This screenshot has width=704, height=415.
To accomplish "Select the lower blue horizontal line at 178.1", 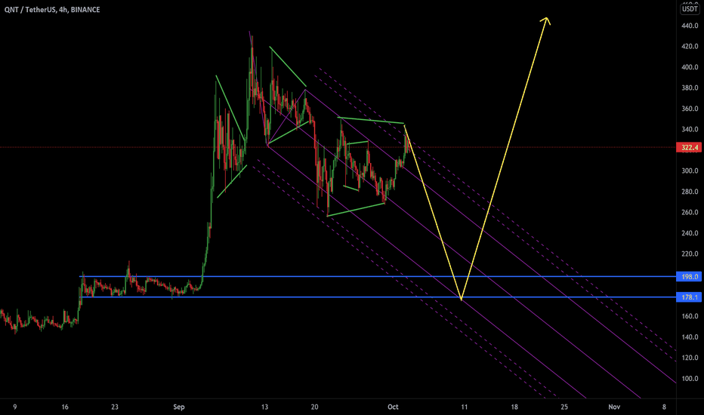I will pyautogui.click(x=377, y=297).
